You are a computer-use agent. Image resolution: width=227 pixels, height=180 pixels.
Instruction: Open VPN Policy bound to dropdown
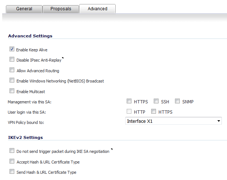[x=174, y=121]
